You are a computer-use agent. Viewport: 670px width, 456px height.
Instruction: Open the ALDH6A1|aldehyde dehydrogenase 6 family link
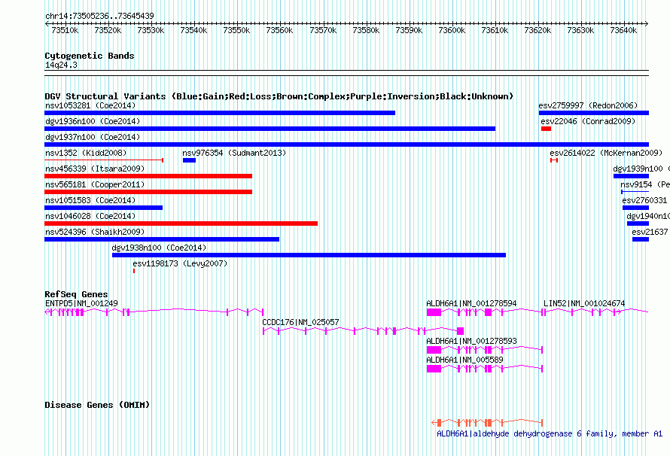pos(549,433)
